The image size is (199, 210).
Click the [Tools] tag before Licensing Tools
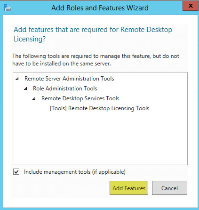tap(58, 108)
